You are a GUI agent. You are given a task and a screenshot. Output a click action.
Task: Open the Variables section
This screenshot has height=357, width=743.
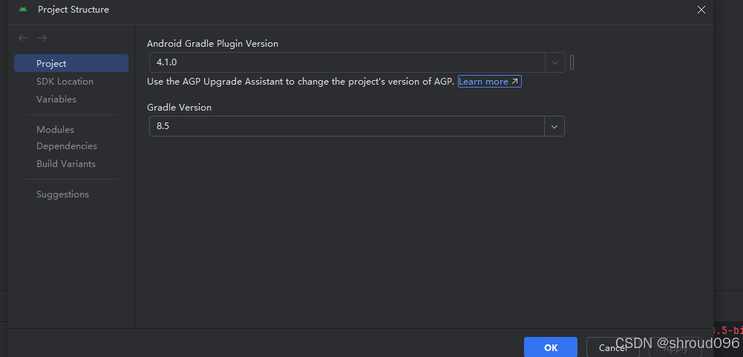(x=56, y=99)
